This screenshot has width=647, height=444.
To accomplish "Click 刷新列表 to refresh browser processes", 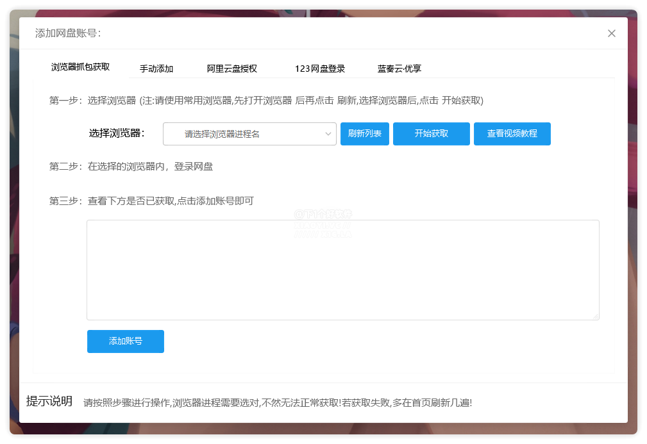I will pos(364,134).
